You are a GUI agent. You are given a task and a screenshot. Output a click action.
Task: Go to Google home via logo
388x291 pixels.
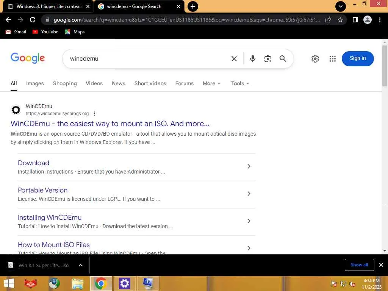pyautogui.click(x=28, y=58)
